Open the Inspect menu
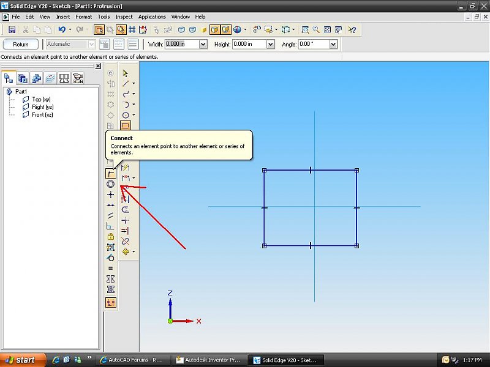Screen dimensions: 490x367 point(124,17)
